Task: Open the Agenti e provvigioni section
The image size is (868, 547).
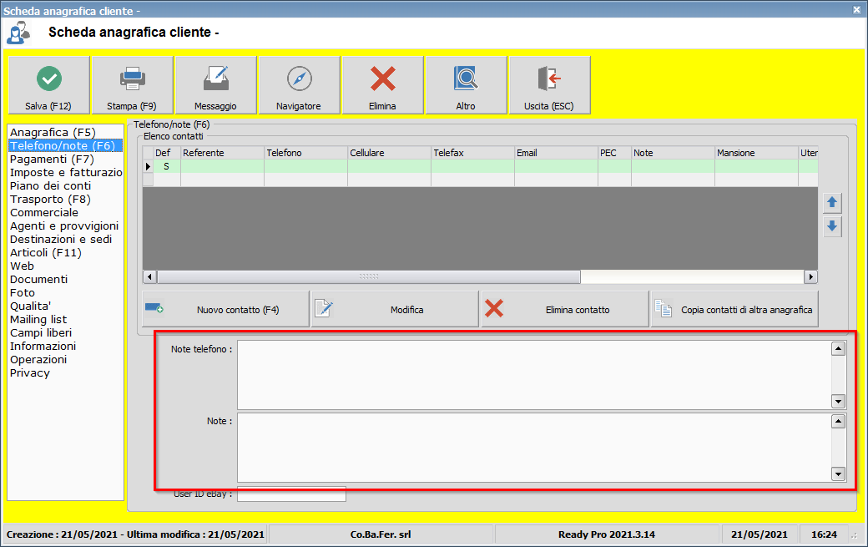Action: [x=64, y=225]
